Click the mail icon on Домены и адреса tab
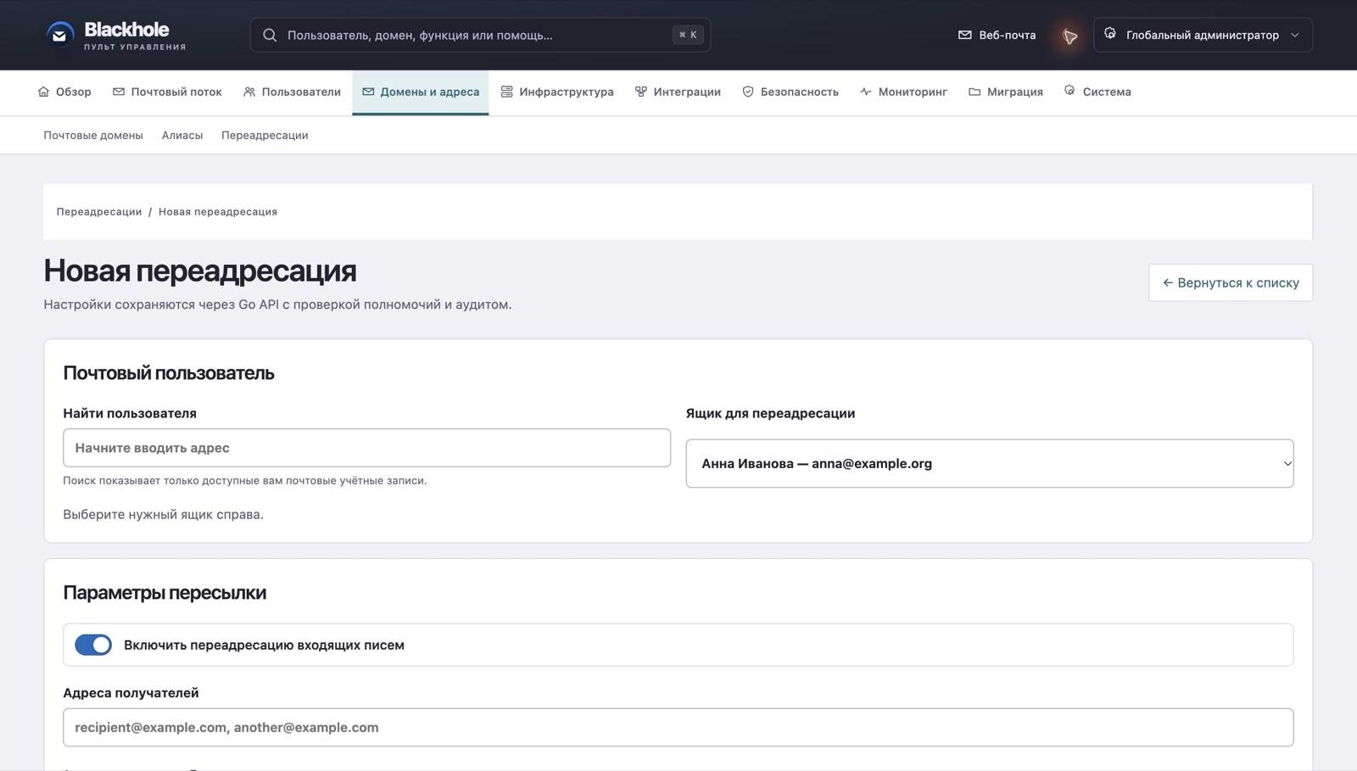Image resolution: width=1357 pixels, height=771 pixels. [x=368, y=92]
